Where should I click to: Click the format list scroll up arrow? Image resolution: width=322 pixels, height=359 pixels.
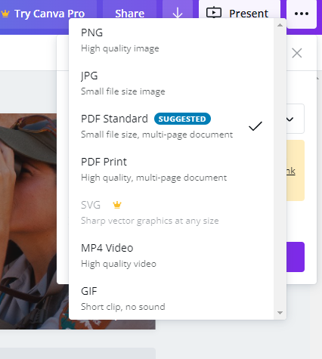click(x=280, y=25)
